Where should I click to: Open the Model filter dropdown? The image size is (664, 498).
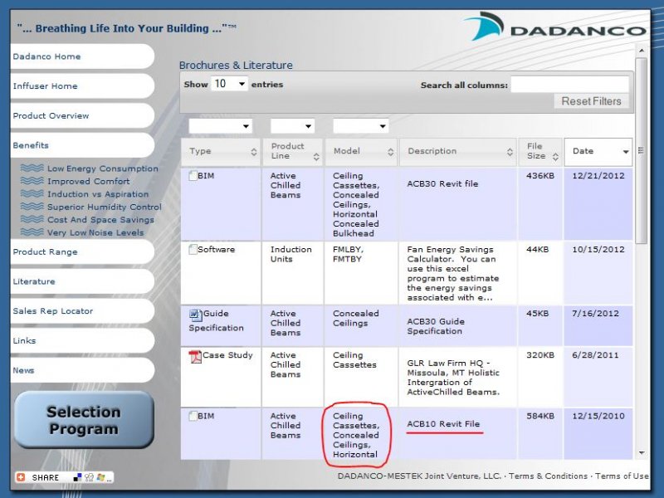tap(361, 126)
